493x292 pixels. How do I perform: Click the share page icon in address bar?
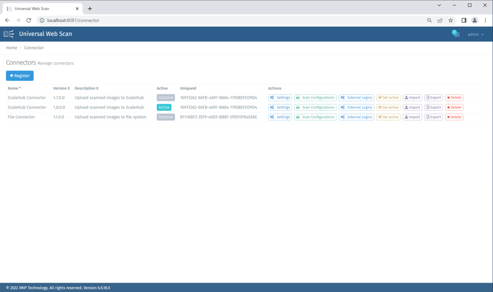pos(440,20)
